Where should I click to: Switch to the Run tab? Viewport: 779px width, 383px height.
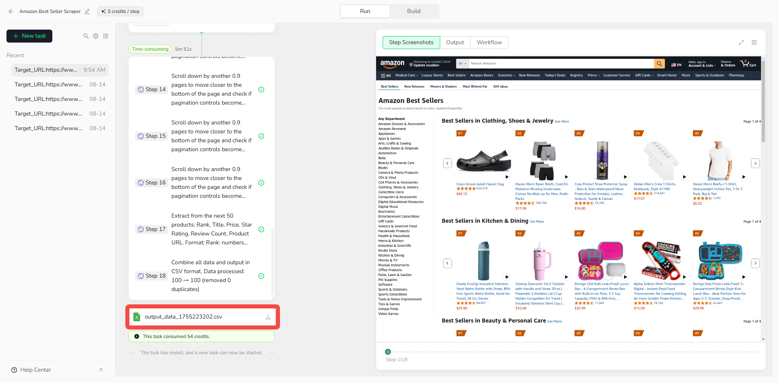[x=365, y=11]
